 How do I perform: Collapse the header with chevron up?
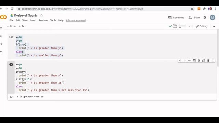214,26
